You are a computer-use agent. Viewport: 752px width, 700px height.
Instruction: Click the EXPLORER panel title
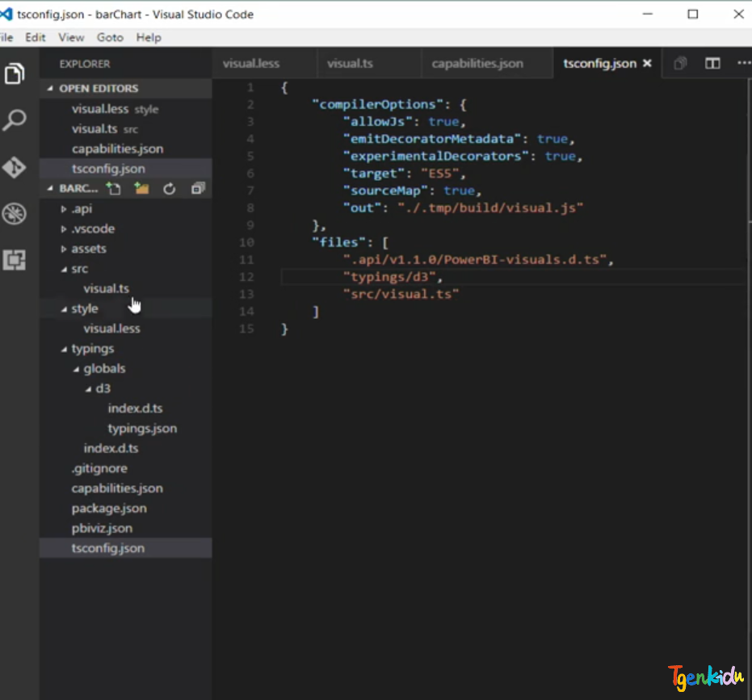coord(85,64)
